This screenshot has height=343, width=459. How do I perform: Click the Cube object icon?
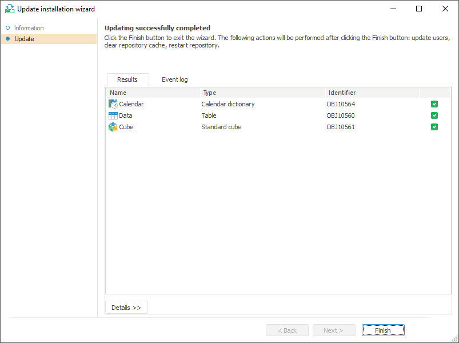[x=113, y=127]
